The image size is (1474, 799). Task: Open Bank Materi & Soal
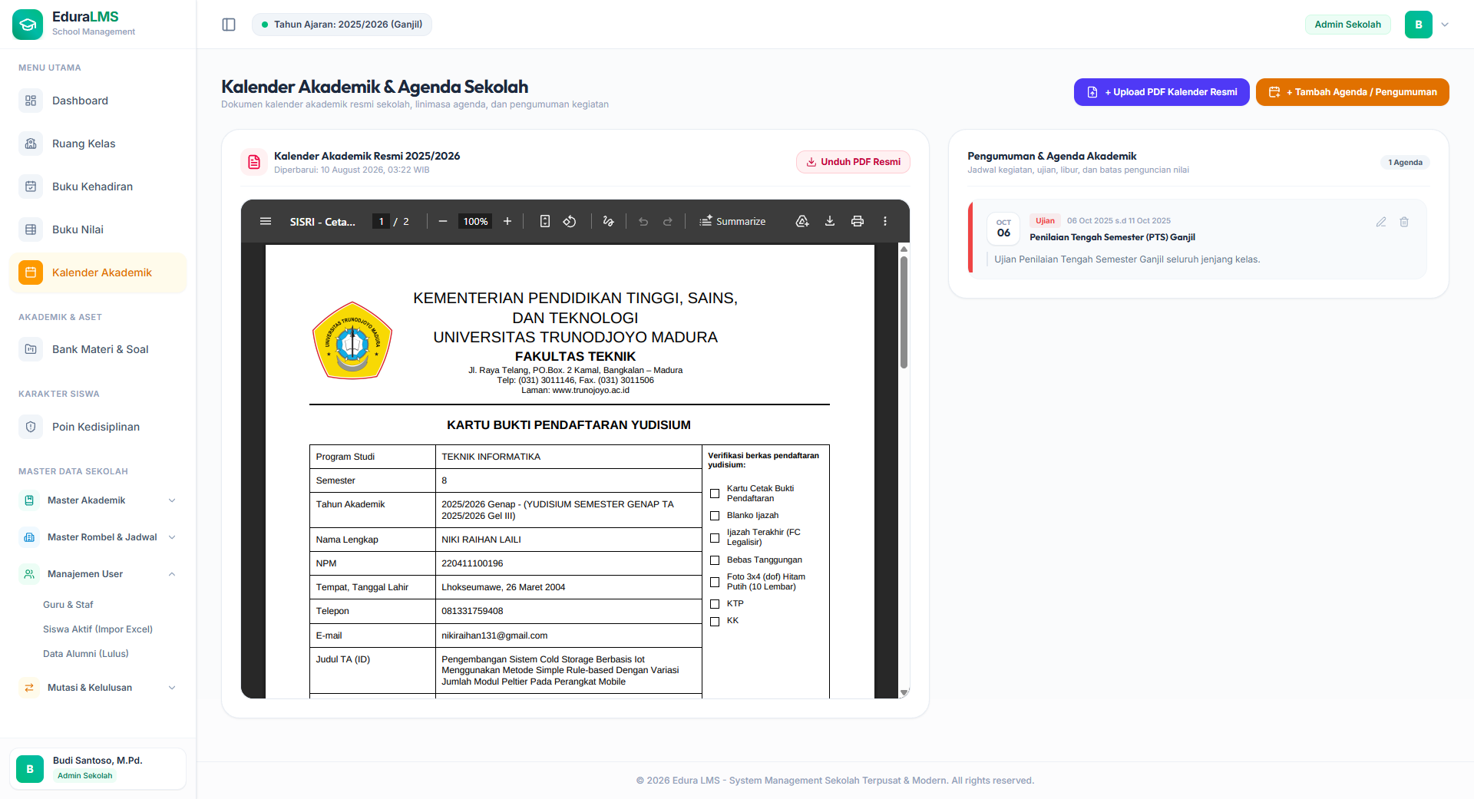point(98,349)
